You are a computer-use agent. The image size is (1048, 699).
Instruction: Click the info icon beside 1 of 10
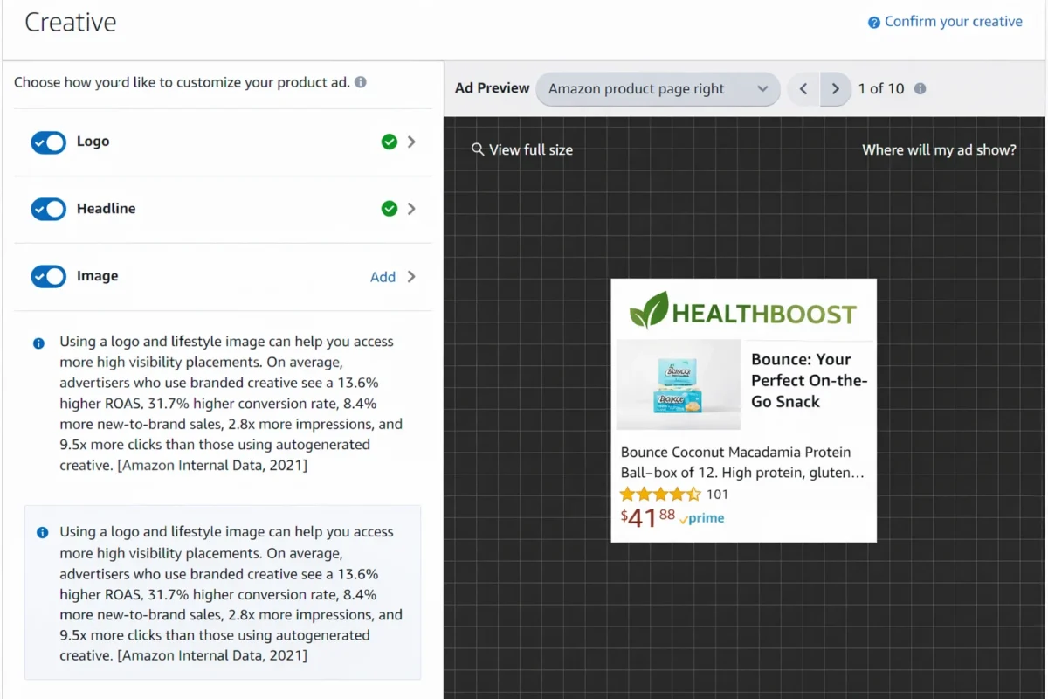click(x=920, y=88)
